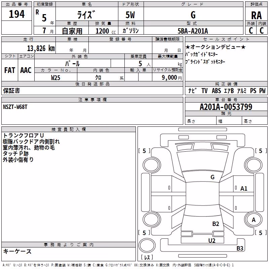Click the アルミ equipment item
The height and width of the screenshot is (269, 269).
242,90
